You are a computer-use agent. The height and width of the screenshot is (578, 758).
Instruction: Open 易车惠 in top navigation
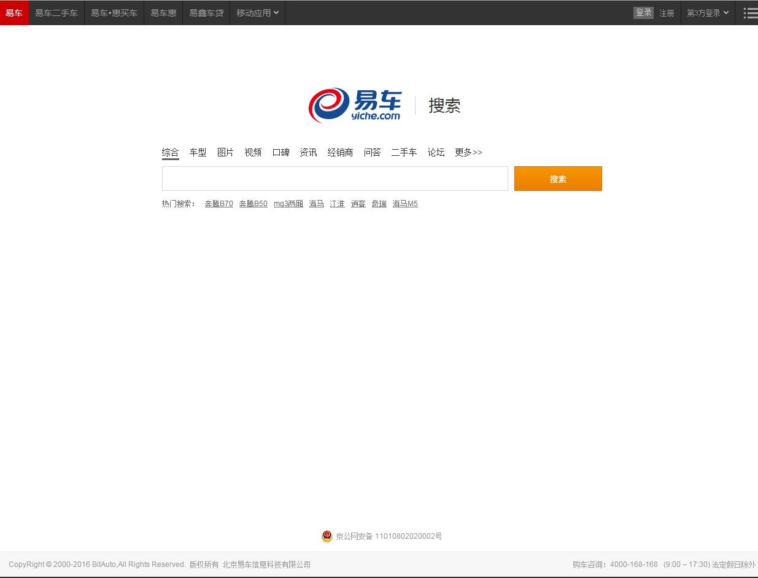(163, 13)
